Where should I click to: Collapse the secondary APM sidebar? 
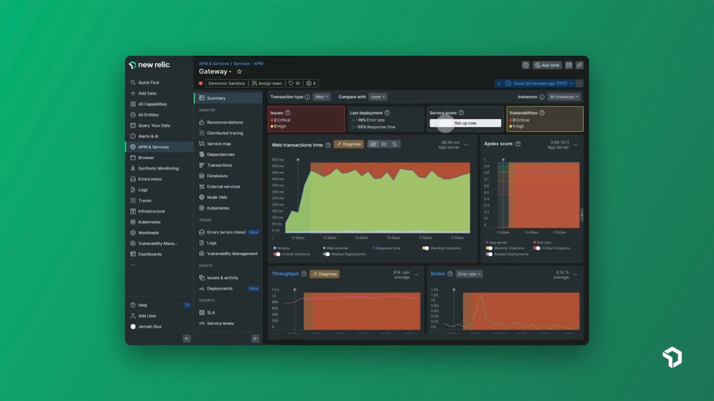[x=255, y=338]
